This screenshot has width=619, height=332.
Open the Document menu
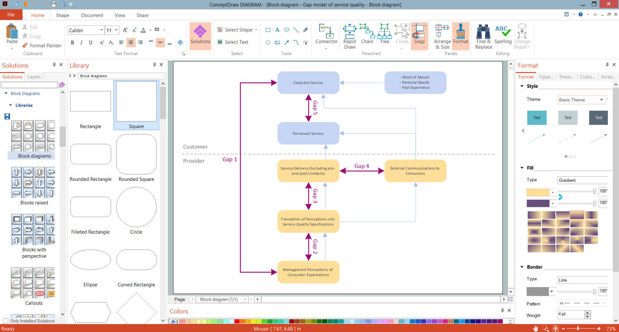(92, 15)
